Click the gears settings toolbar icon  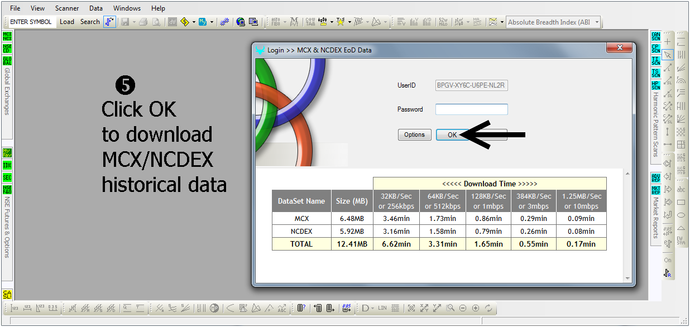point(224,22)
